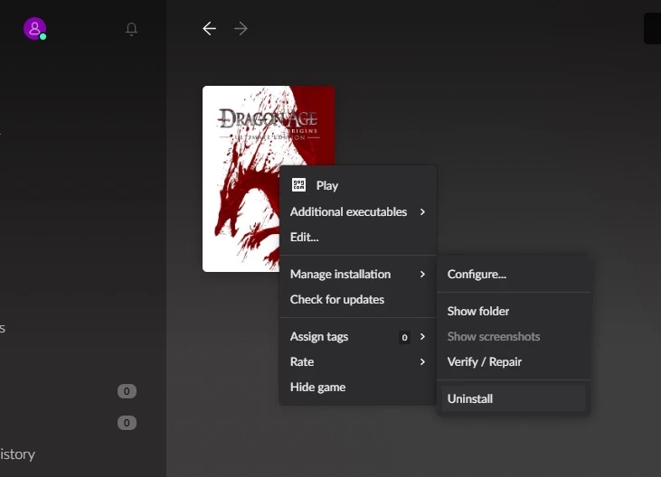Open the Rate submenu
Screen dimensions: 661x477
point(358,361)
